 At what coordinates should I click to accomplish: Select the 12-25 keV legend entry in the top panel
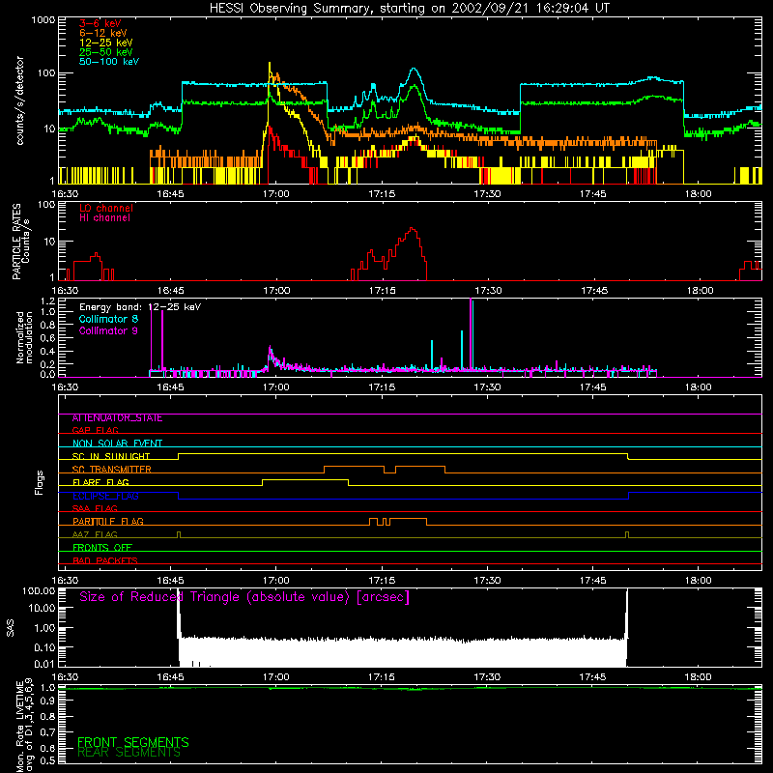click(x=106, y=43)
